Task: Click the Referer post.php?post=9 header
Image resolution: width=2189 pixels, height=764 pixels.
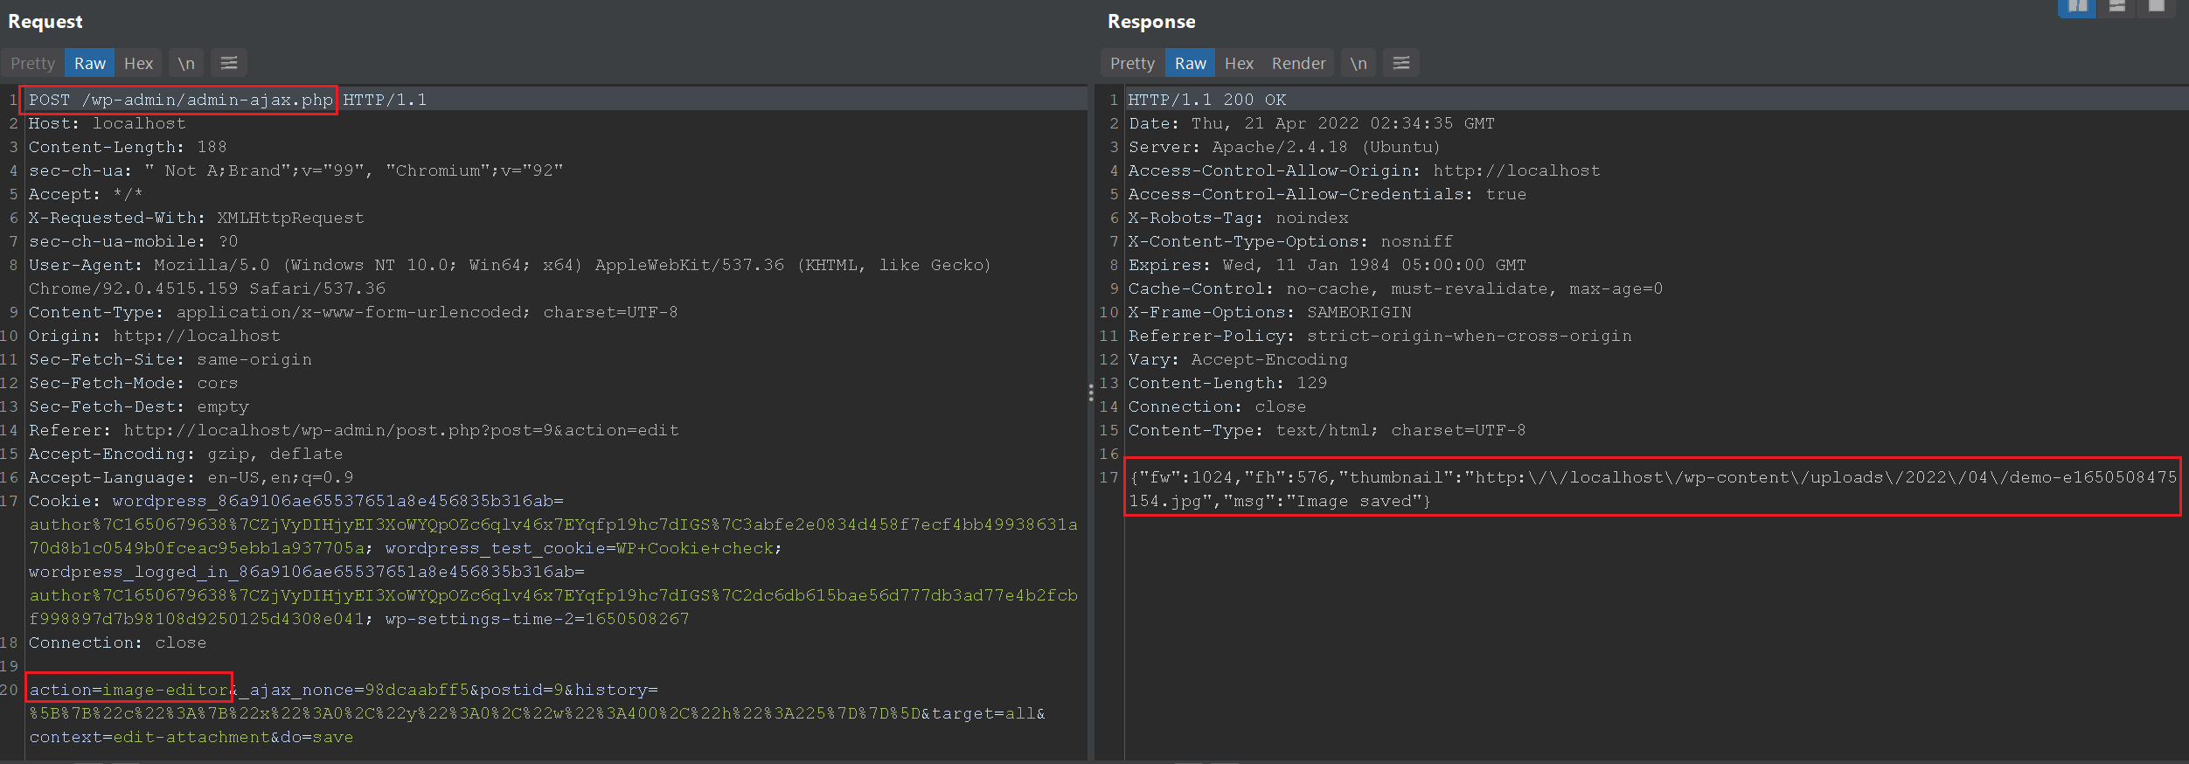Action: click(354, 430)
